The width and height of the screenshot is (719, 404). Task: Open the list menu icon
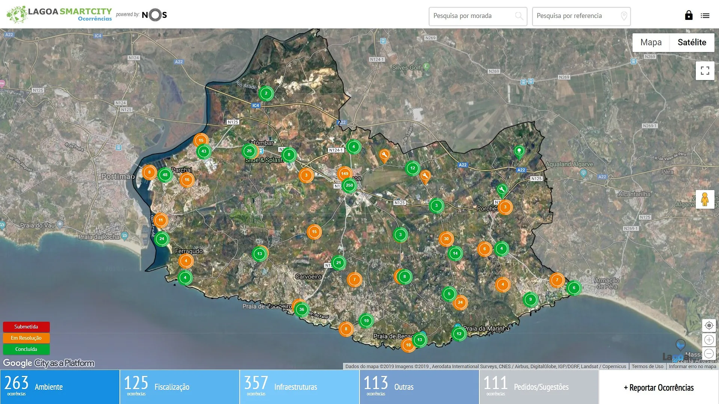click(705, 16)
